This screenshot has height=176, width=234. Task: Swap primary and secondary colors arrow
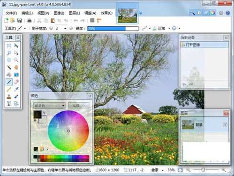44,113
